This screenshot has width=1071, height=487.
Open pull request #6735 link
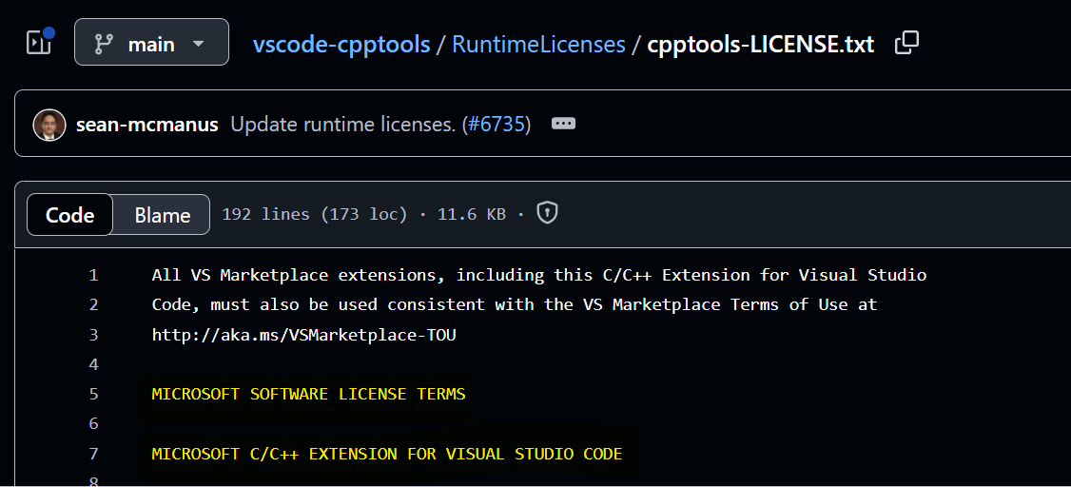click(497, 125)
